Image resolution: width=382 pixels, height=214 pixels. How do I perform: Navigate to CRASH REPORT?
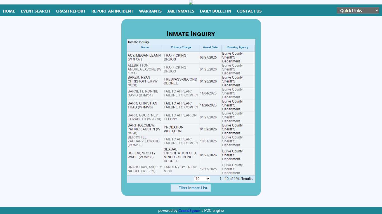click(x=70, y=11)
